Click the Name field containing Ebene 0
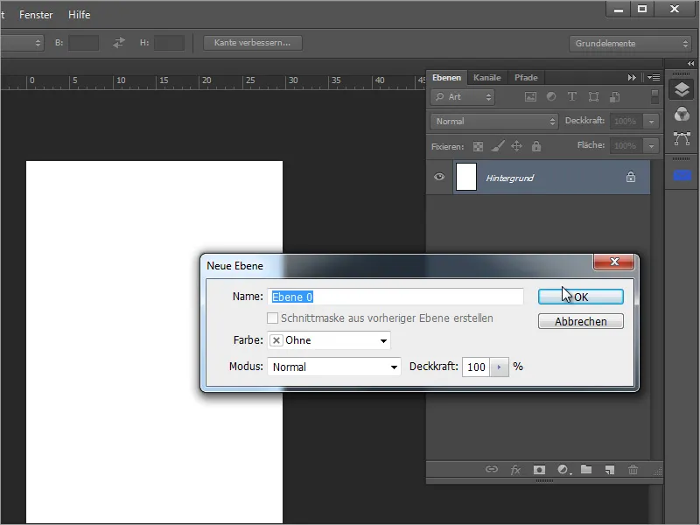This screenshot has height=525, width=700. pyautogui.click(x=395, y=297)
